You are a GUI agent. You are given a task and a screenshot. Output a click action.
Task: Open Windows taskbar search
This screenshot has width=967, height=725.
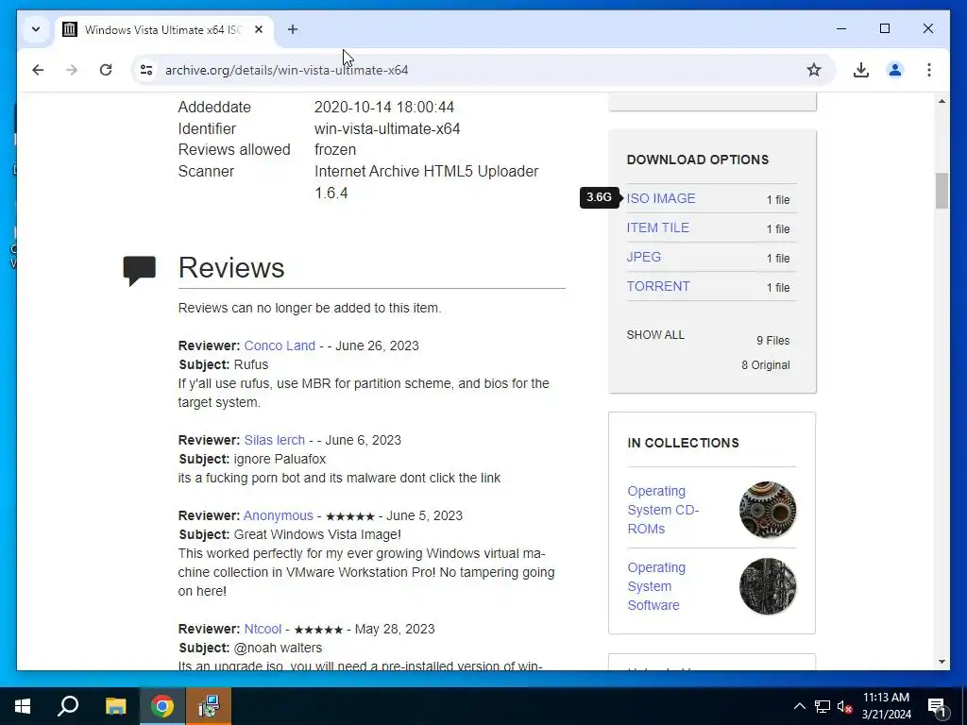(68, 706)
